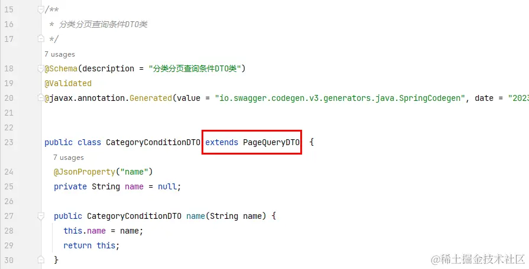
Task: Collapse annotations fold marker at @Schema line
Action: tap(41, 68)
